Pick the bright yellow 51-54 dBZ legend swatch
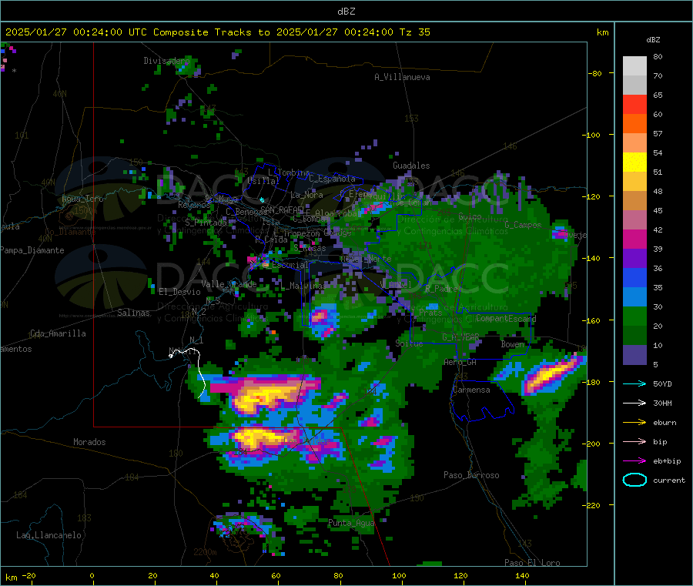693x586 pixels. point(634,162)
